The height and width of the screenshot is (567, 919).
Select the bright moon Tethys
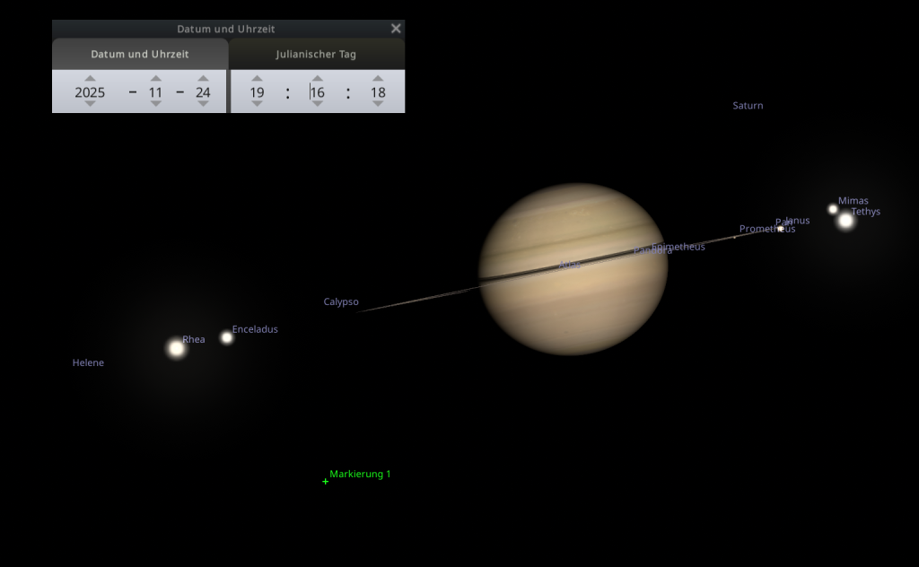[845, 221]
